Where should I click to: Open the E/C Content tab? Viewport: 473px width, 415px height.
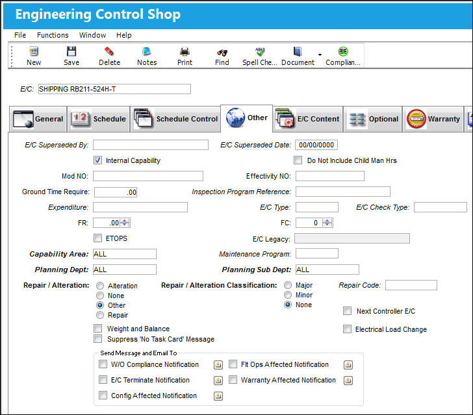[308, 119]
